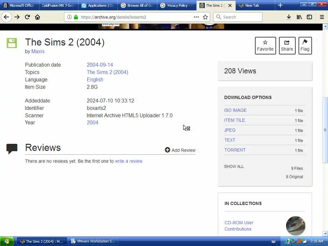Click the boxarts2 identifier value
This screenshot has width=328, height=246.
(x=96, y=108)
